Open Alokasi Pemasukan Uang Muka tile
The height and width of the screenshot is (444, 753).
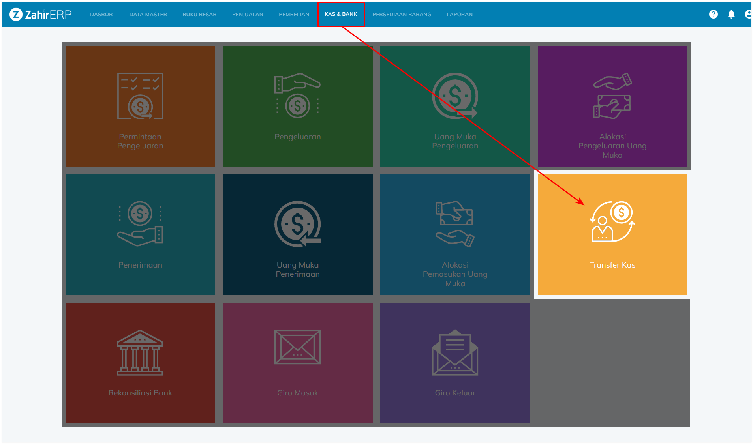point(455,234)
